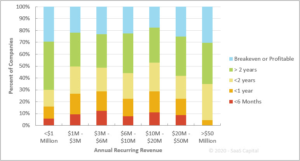The height and width of the screenshot is (161, 300).
Task: Click the '© 2020 - SaaS Capital' credit text
Action: [234, 150]
